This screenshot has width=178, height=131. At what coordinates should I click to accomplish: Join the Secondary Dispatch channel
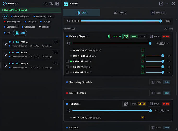[x=167, y=82]
